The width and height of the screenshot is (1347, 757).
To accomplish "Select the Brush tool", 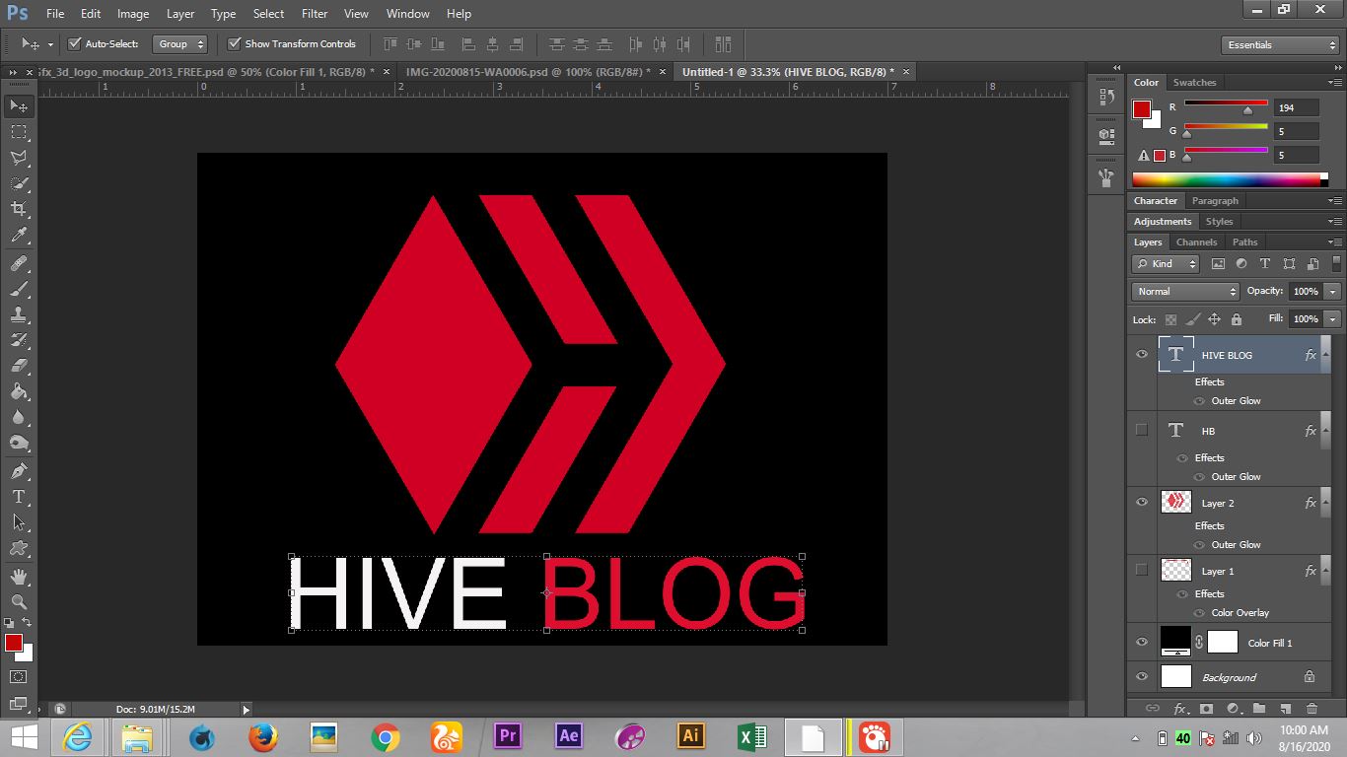I will 19,290.
